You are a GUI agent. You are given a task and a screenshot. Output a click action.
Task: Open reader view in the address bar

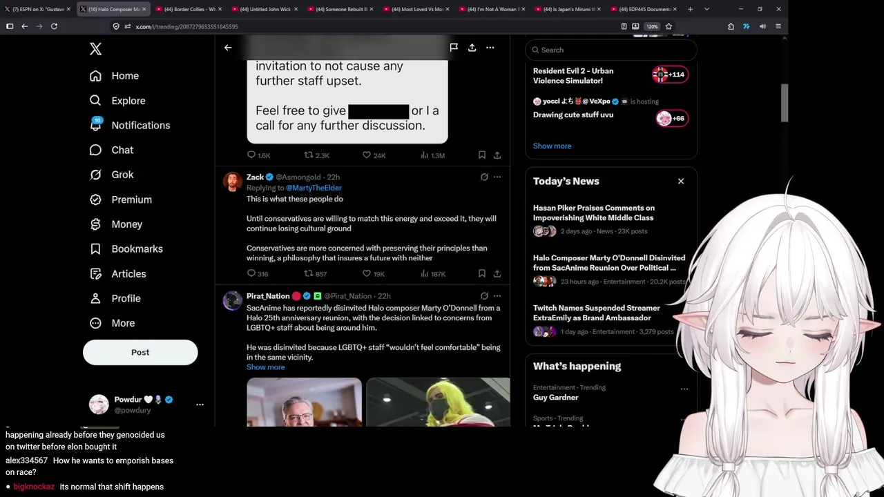[624, 26]
